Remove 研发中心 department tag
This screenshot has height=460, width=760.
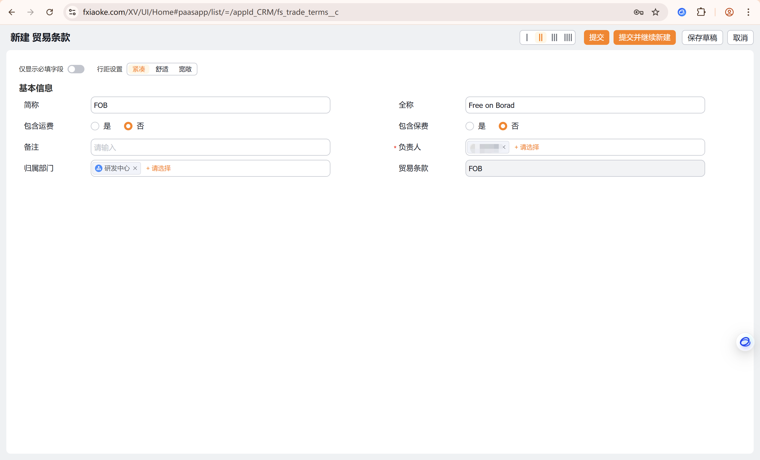coord(135,168)
